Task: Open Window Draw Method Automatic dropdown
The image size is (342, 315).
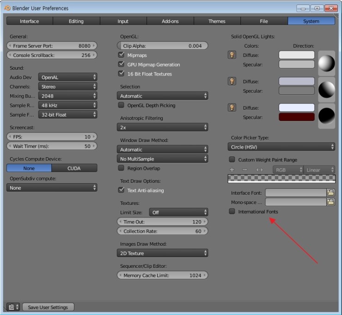Action: click(x=163, y=149)
